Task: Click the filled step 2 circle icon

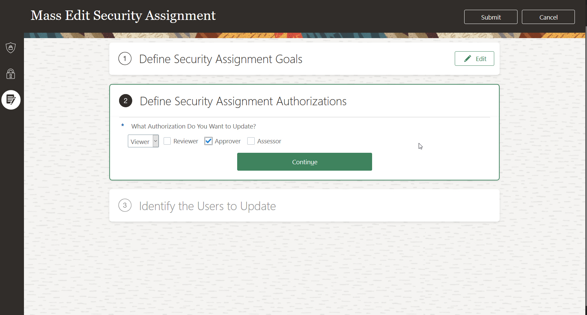Action: [125, 101]
